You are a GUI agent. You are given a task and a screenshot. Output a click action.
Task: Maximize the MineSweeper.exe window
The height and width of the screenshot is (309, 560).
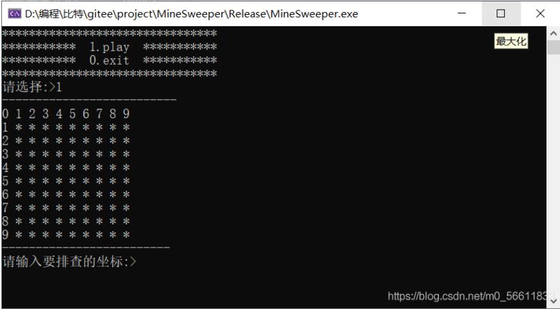500,13
